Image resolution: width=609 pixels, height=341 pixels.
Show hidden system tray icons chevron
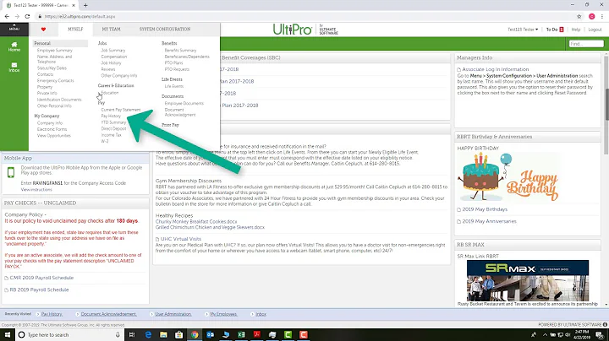click(545, 335)
